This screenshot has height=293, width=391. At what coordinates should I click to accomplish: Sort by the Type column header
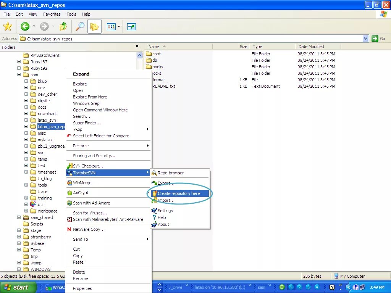(x=273, y=47)
